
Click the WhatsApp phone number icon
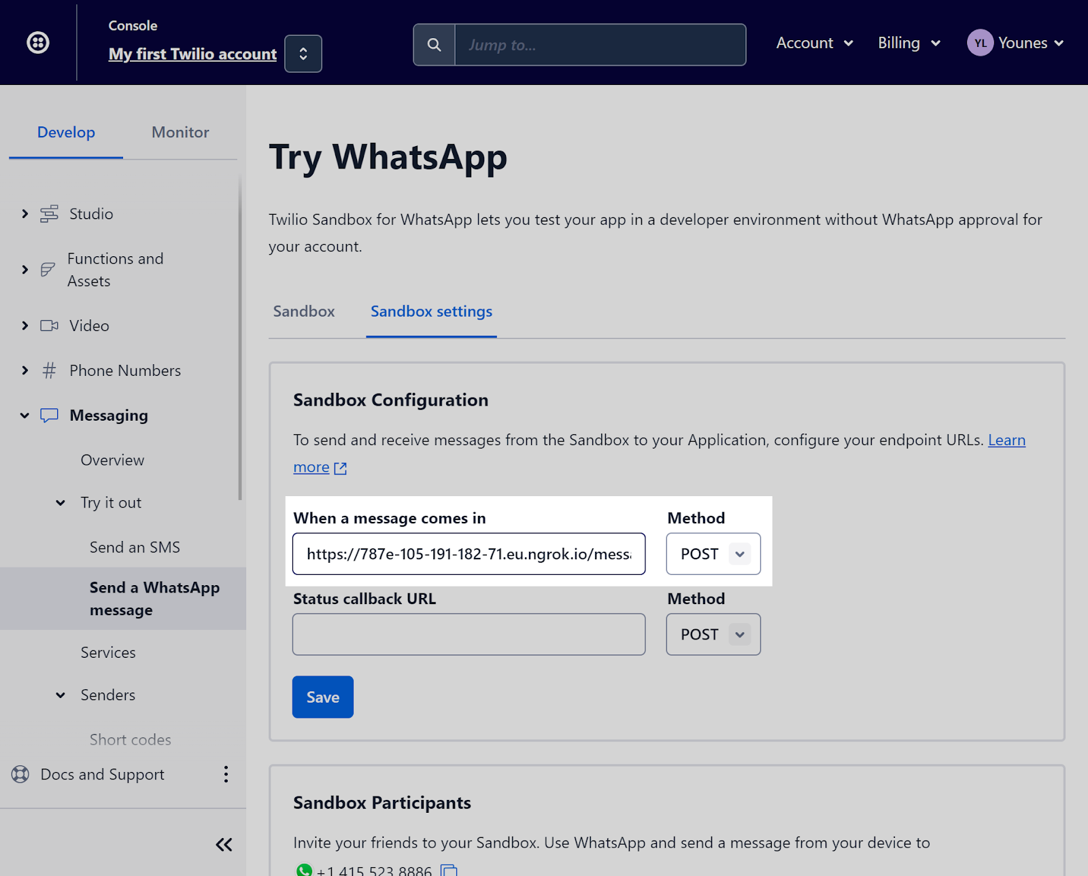(x=304, y=871)
